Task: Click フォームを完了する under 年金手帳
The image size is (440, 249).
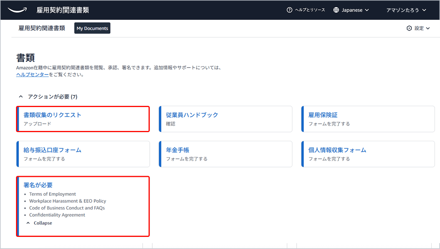Action: tap(187, 159)
